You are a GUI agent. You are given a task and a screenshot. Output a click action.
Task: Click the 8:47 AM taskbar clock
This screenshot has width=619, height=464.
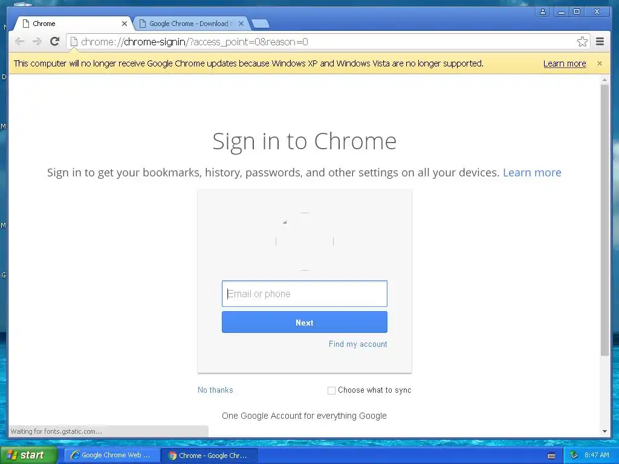[597, 455]
